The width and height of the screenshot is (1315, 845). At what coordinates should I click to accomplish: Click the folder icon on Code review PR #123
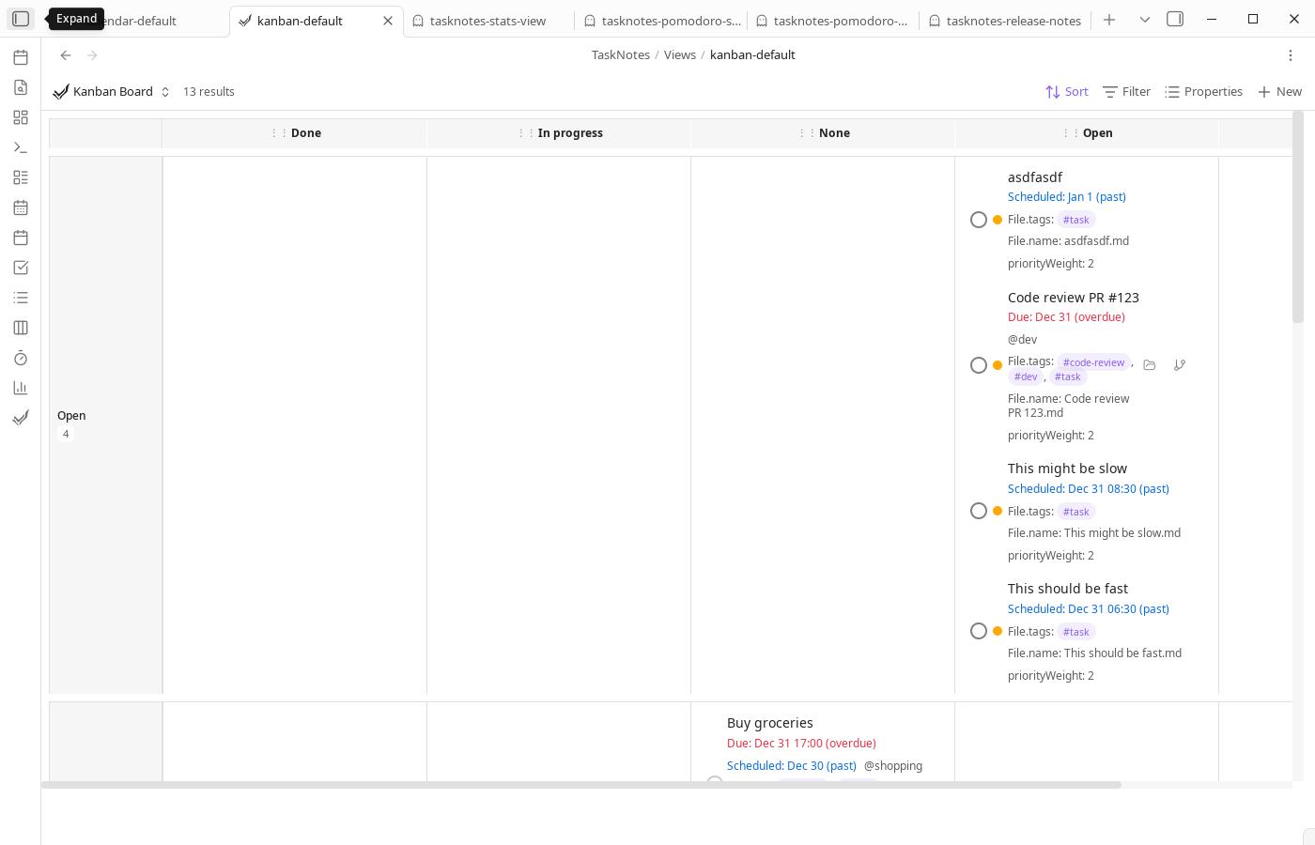click(1150, 364)
